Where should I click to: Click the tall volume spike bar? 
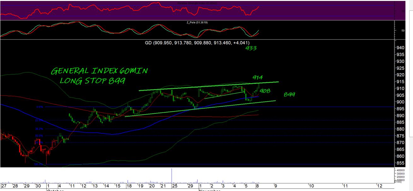coord(172,176)
